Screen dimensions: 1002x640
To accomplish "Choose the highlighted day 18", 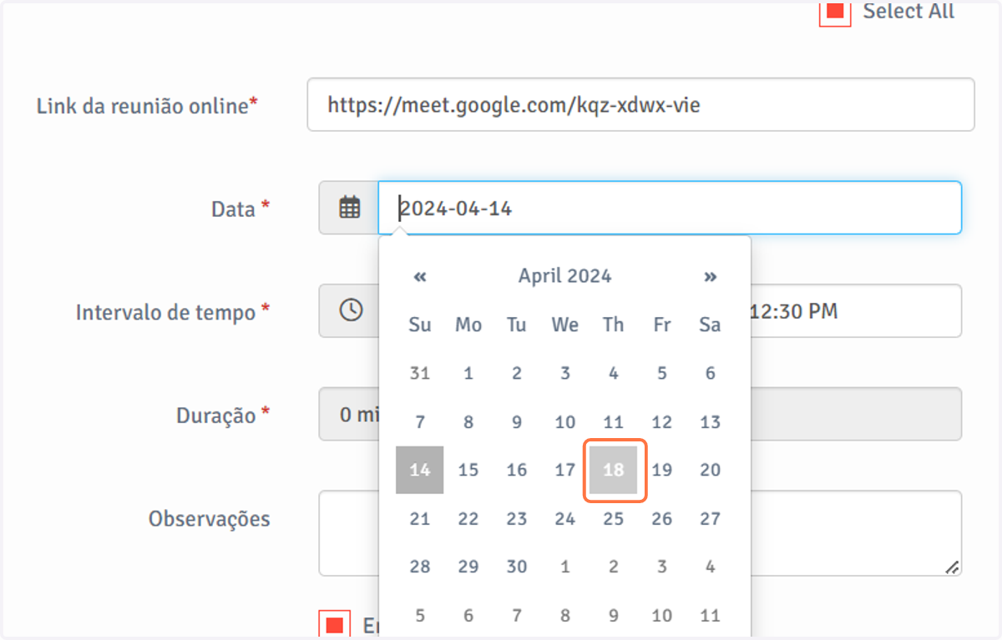I will 614,470.
